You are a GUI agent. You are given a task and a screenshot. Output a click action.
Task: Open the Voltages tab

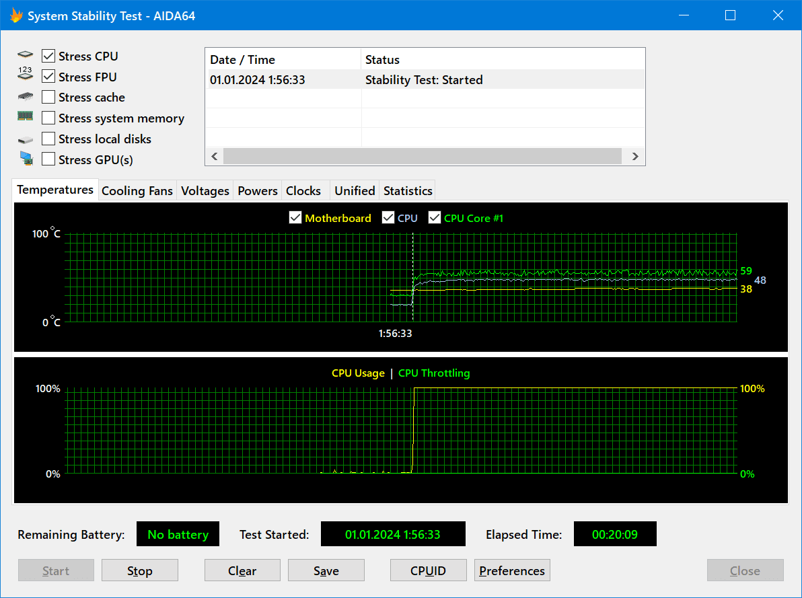[x=205, y=191]
